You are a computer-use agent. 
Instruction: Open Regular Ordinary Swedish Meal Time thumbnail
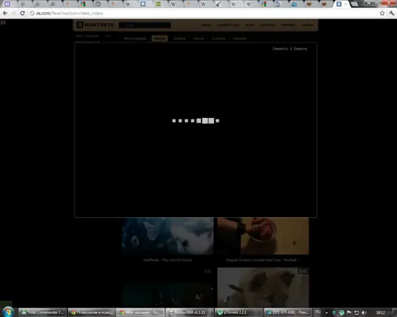[263, 236]
